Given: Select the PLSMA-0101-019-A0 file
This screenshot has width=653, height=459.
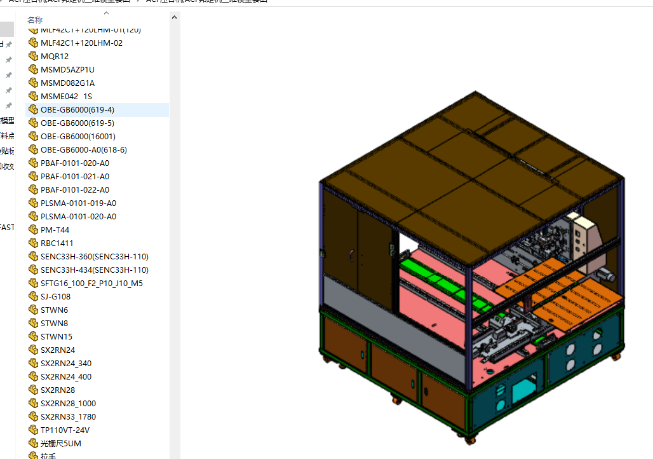Looking at the screenshot, I should point(78,203).
